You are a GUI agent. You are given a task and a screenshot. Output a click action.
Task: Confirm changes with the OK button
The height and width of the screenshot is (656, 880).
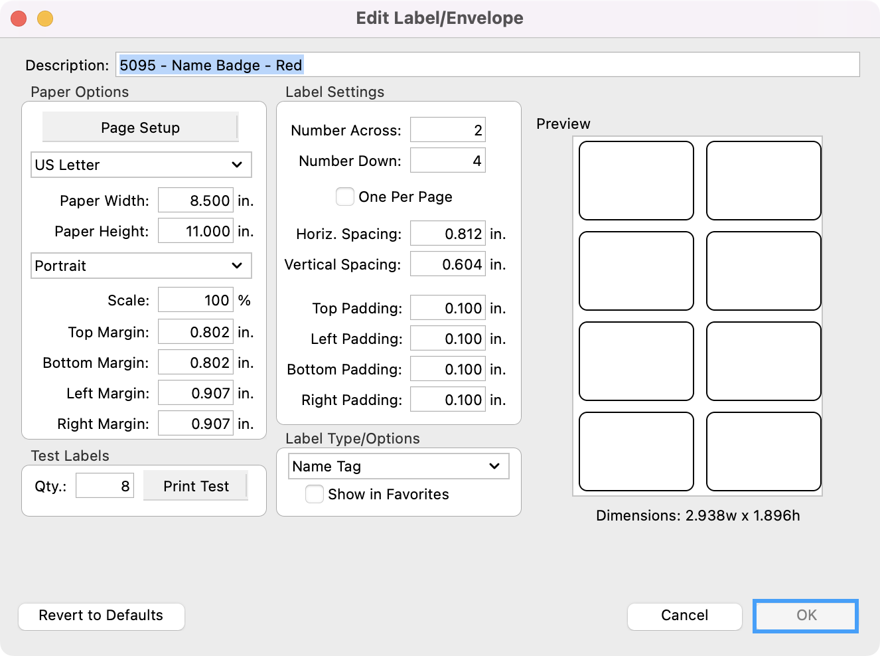click(806, 615)
